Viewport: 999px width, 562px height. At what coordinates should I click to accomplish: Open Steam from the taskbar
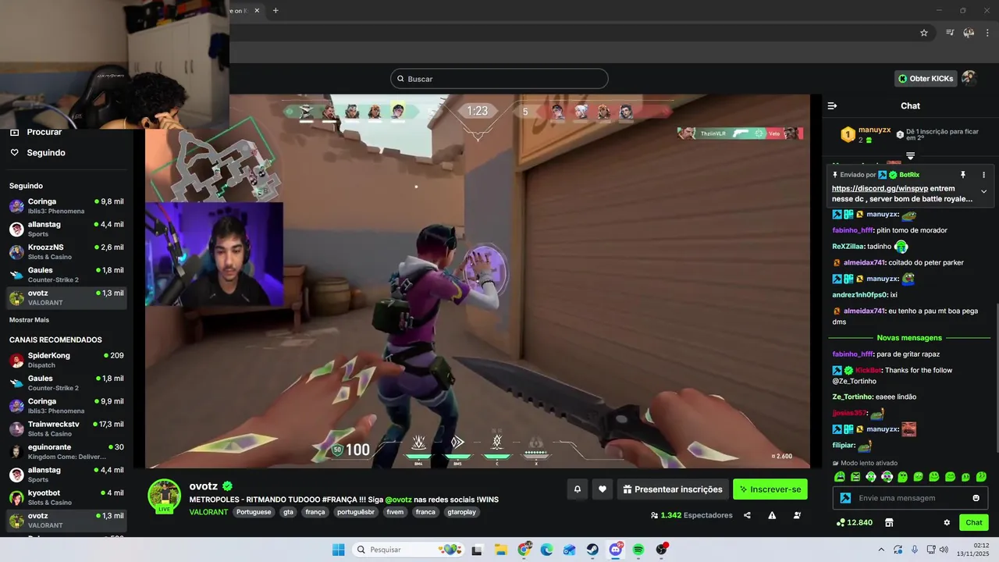tap(593, 550)
